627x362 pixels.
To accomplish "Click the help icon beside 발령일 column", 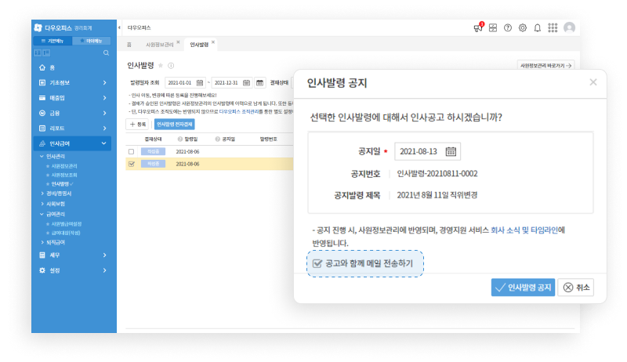I will pyautogui.click(x=180, y=139).
